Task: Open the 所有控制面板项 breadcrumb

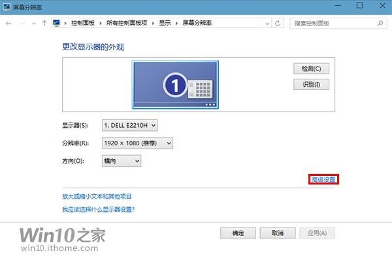Action: click(x=127, y=23)
